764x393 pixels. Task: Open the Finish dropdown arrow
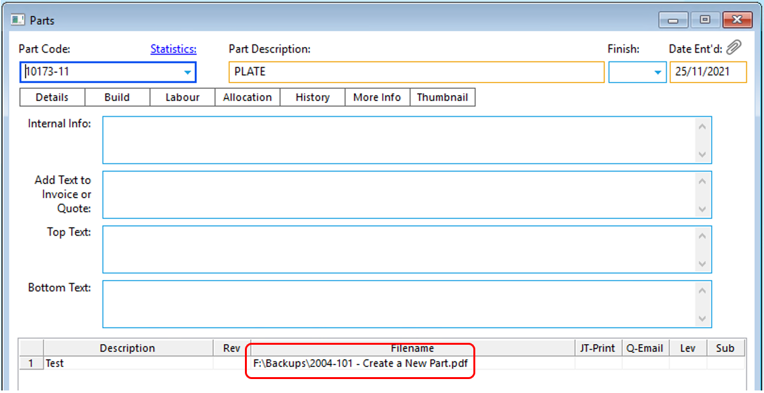pos(657,72)
